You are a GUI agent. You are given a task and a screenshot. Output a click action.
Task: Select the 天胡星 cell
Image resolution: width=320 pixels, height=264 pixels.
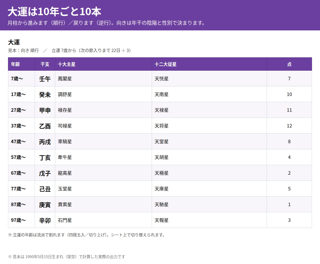[209, 157]
